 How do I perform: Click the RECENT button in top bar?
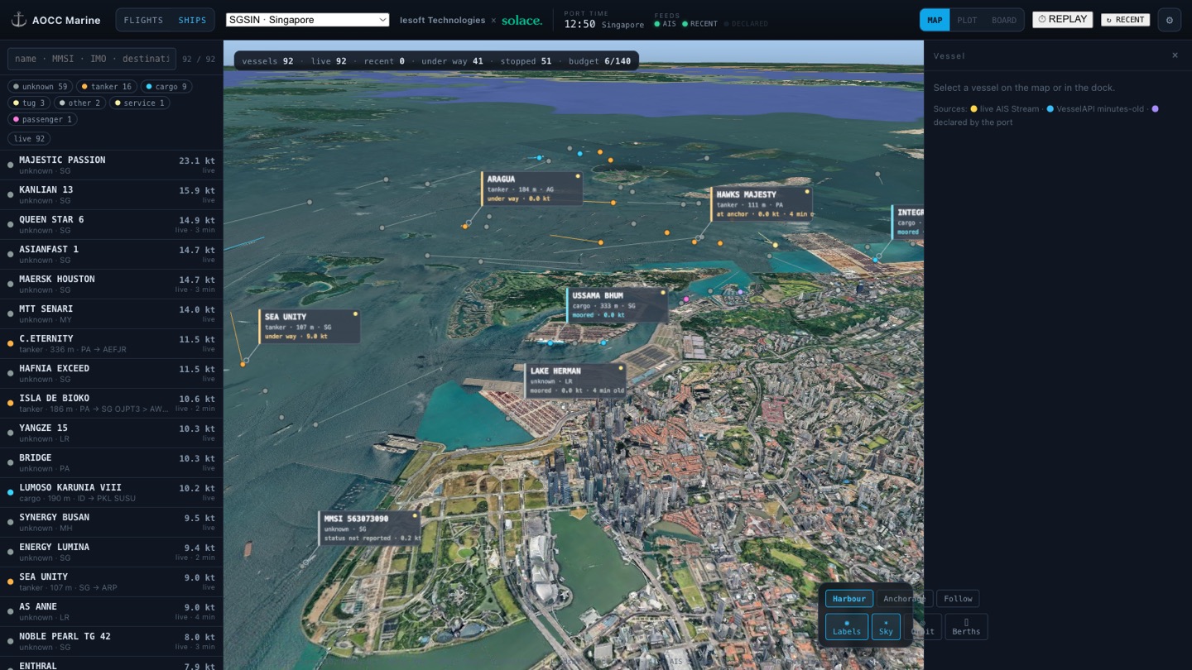(x=1125, y=20)
